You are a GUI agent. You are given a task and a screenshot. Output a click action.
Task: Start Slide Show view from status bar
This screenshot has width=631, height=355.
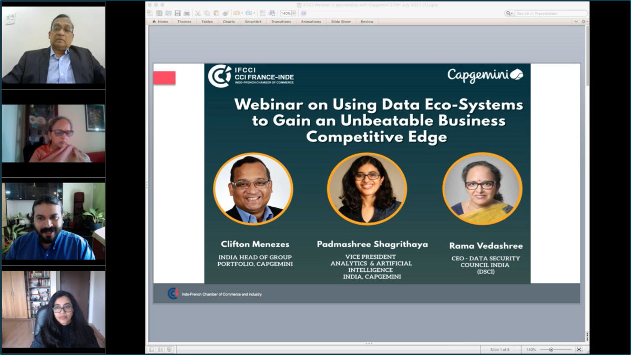169,349
